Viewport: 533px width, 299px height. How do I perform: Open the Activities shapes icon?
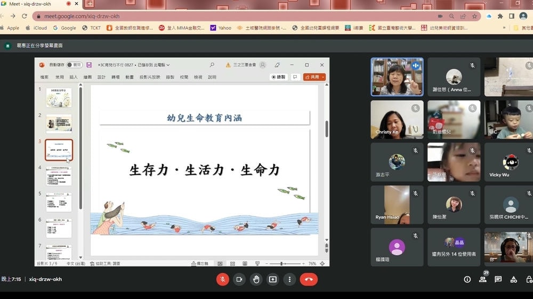pos(513,279)
